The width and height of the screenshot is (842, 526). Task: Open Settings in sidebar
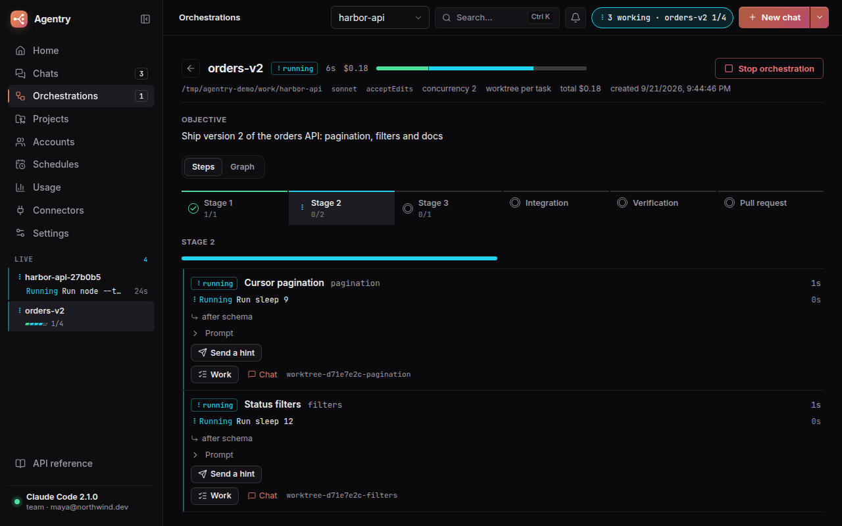point(82,233)
